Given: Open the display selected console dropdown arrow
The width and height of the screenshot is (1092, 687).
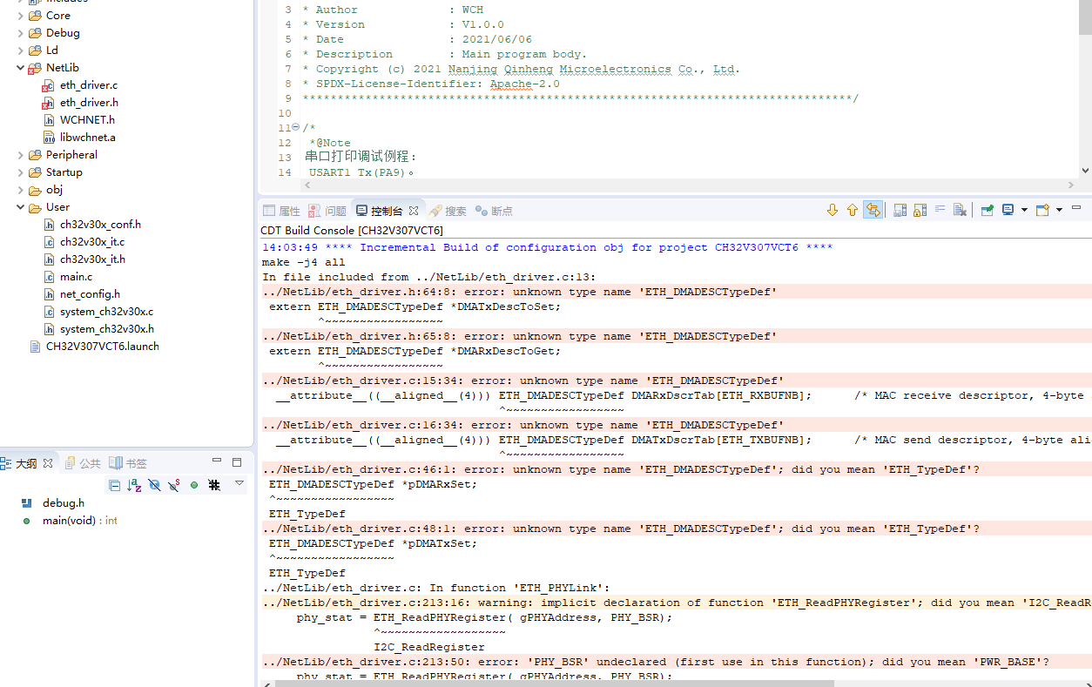Looking at the screenshot, I should click(x=1024, y=210).
